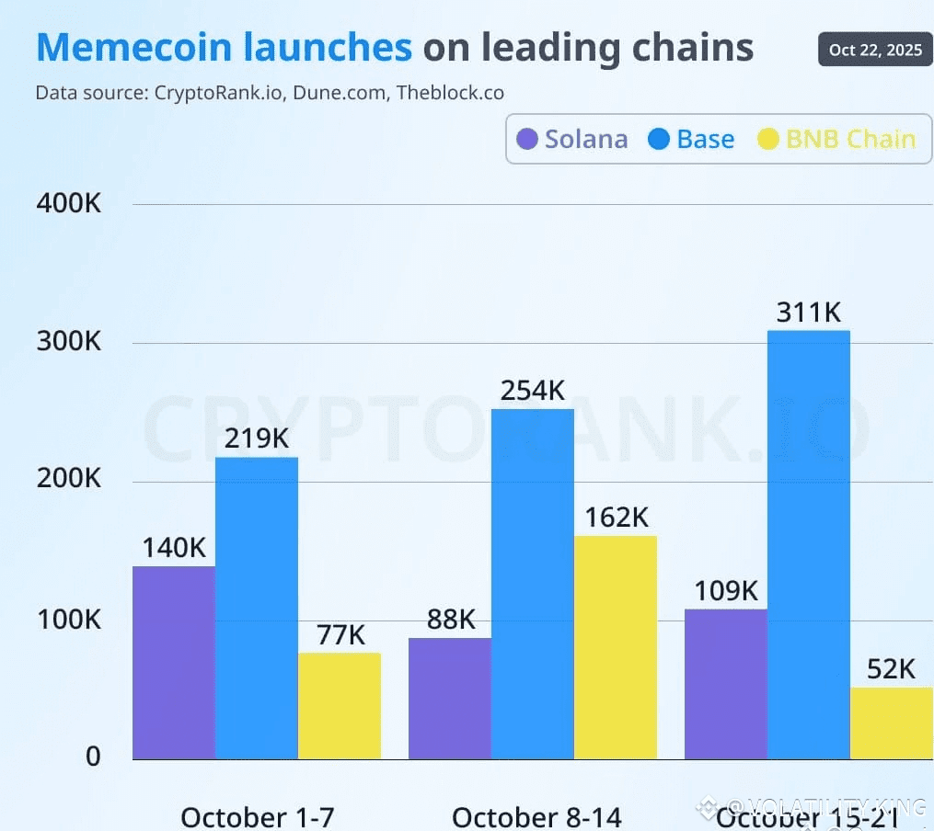
Task: Click the yellow BNB Chain legend swatch
Action: [768, 140]
